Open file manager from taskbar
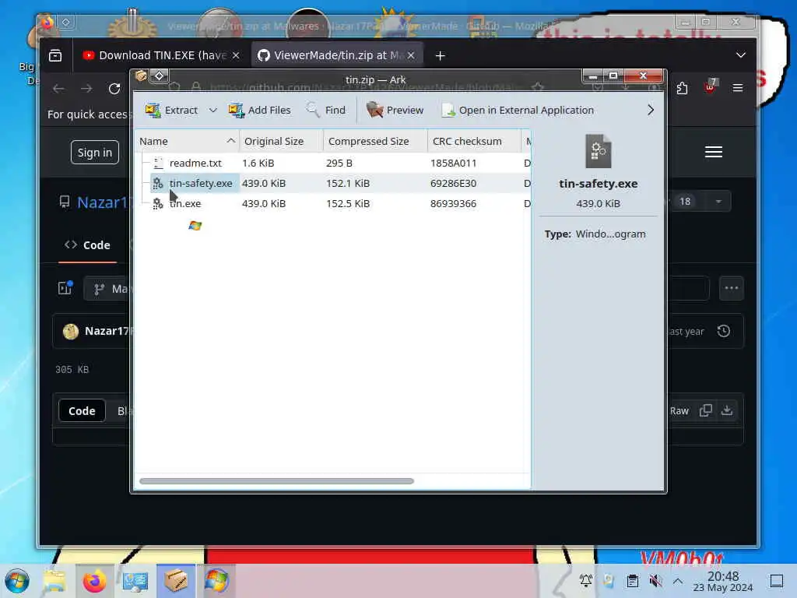797x598 pixels. (54, 581)
